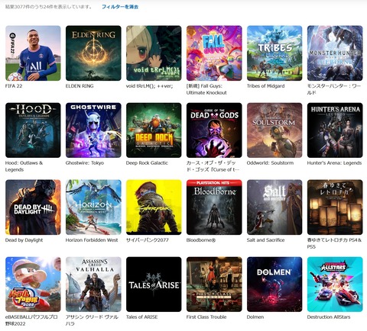Open the モンスターハンター：ワールド title
This screenshot has height=331, width=367.
[x=334, y=89]
